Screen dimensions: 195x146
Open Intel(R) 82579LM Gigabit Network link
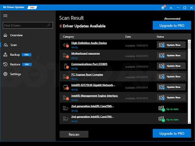pos(93,85)
